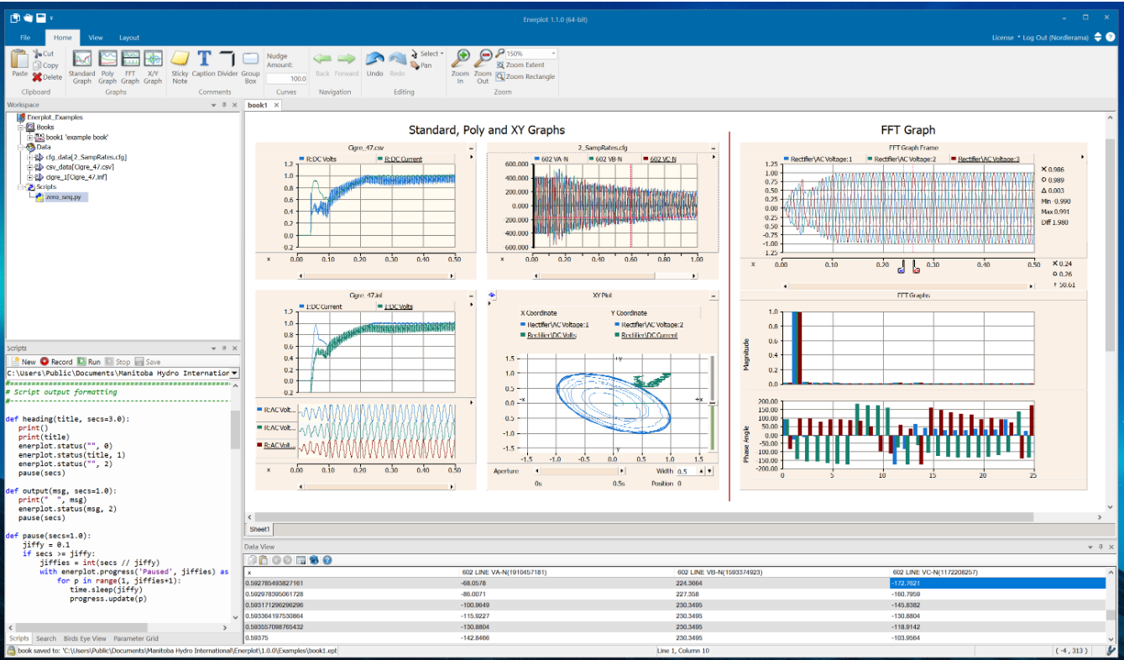Insert an FFT Graph

(x=130, y=67)
